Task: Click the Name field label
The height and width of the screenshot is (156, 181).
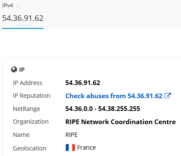Action: [21, 135]
